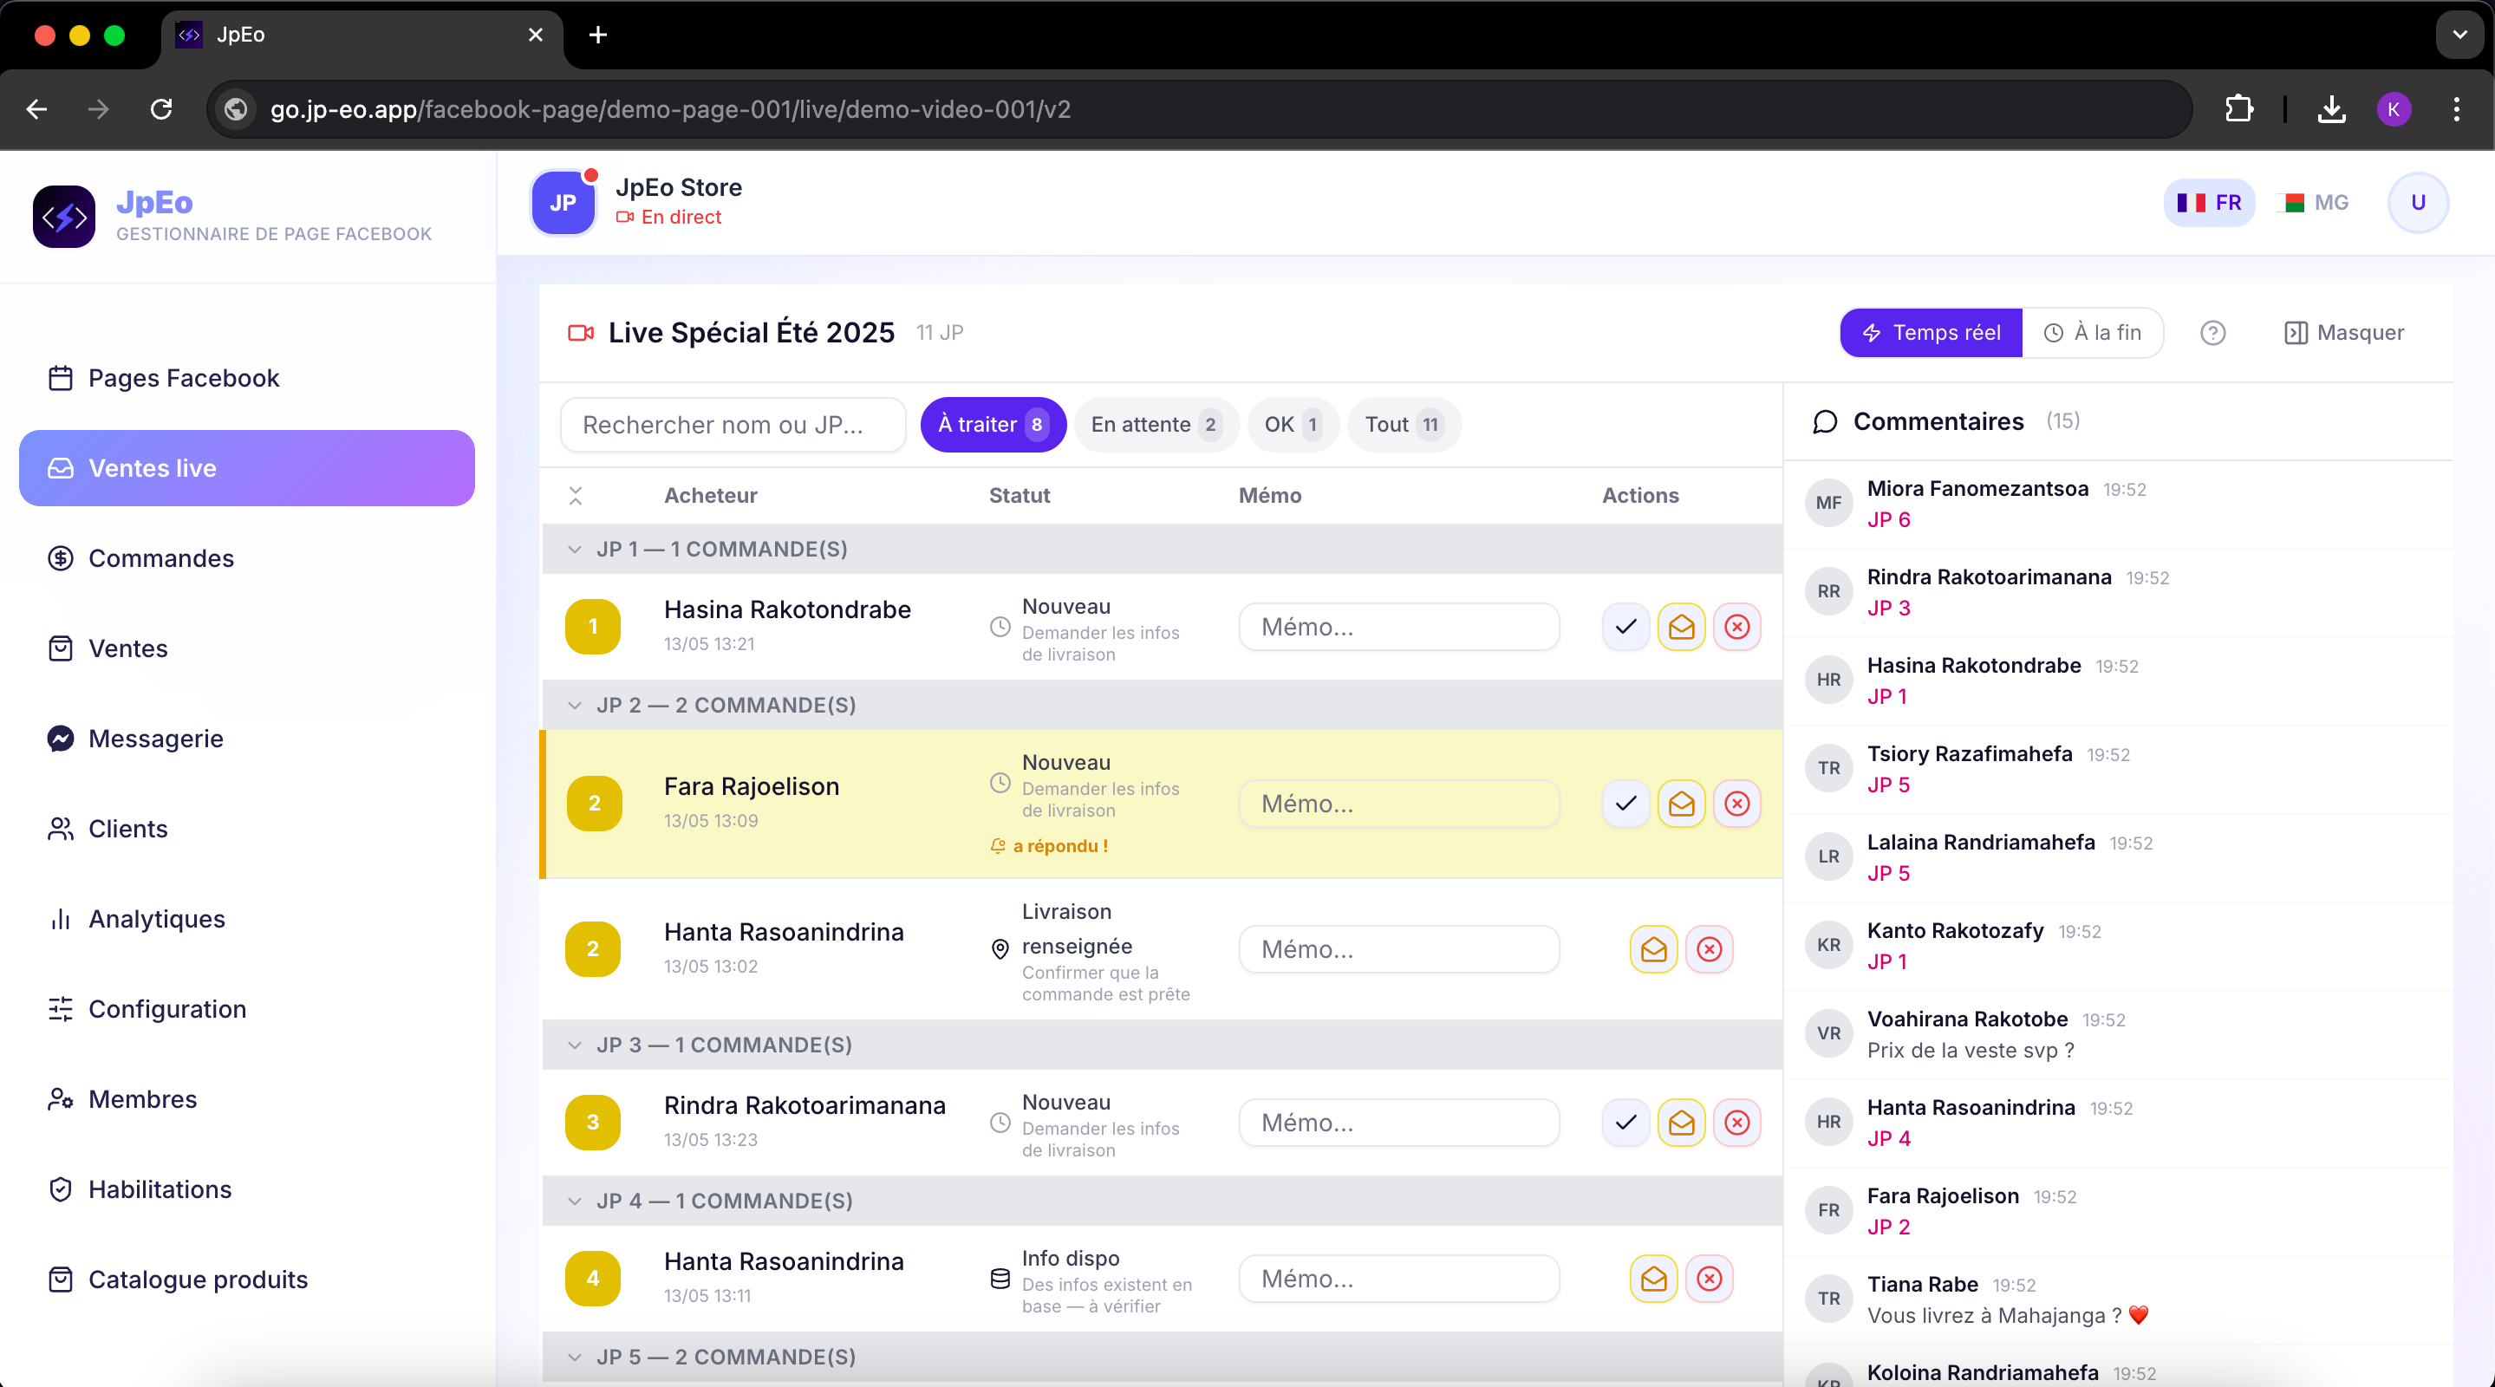The height and width of the screenshot is (1387, 2495).
Task: Collapse the JP 2 group
Action: coord(575,705)
